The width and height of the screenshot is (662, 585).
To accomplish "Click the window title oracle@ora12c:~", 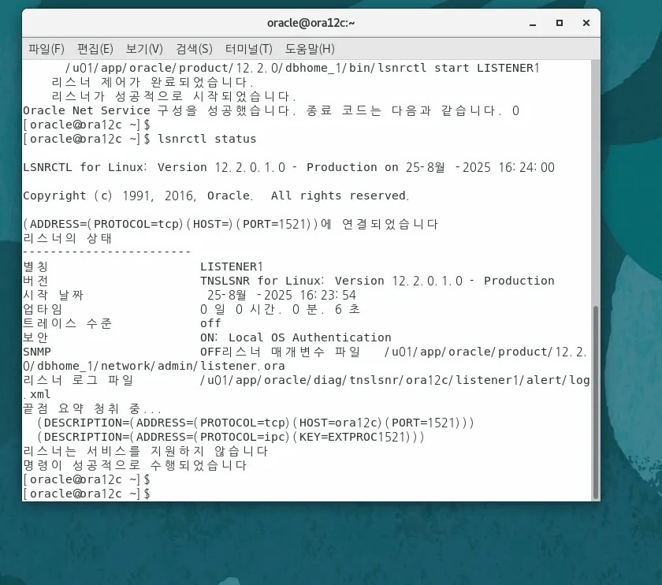I will point(311,23).
